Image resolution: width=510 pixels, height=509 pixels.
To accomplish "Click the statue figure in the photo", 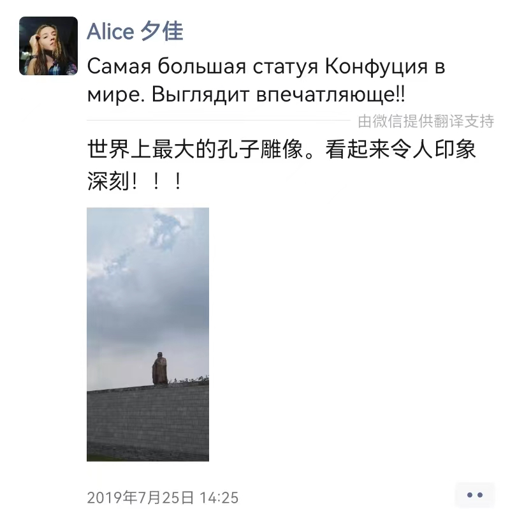I will [x=159, y=368].
